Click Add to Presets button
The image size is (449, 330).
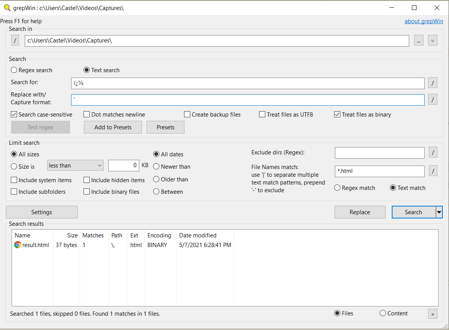tap(113, 127)
